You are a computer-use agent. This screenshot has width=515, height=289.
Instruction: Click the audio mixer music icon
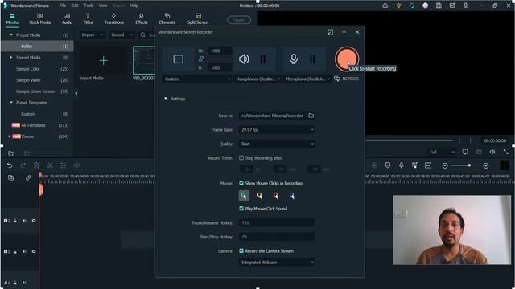click(414, 165)
